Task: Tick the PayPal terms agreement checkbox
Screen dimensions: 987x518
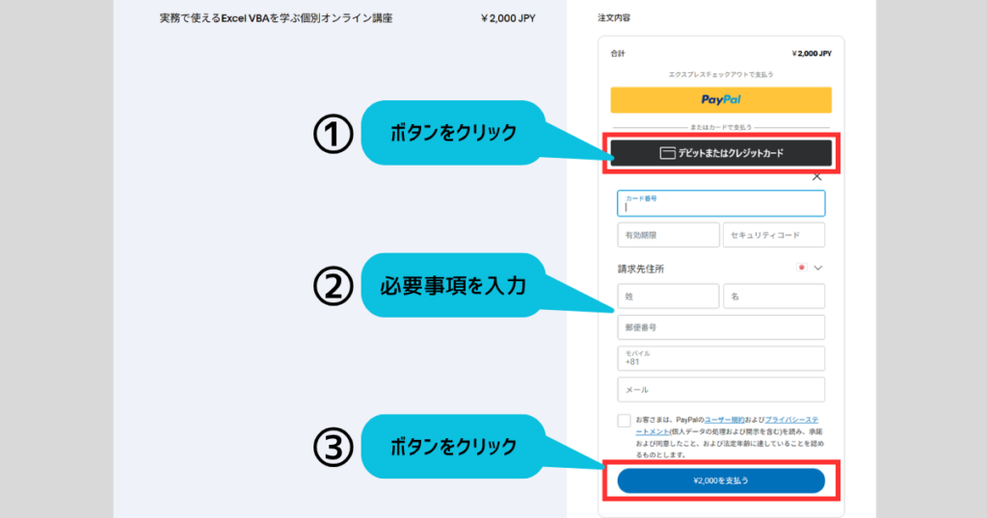Action: 625,421
